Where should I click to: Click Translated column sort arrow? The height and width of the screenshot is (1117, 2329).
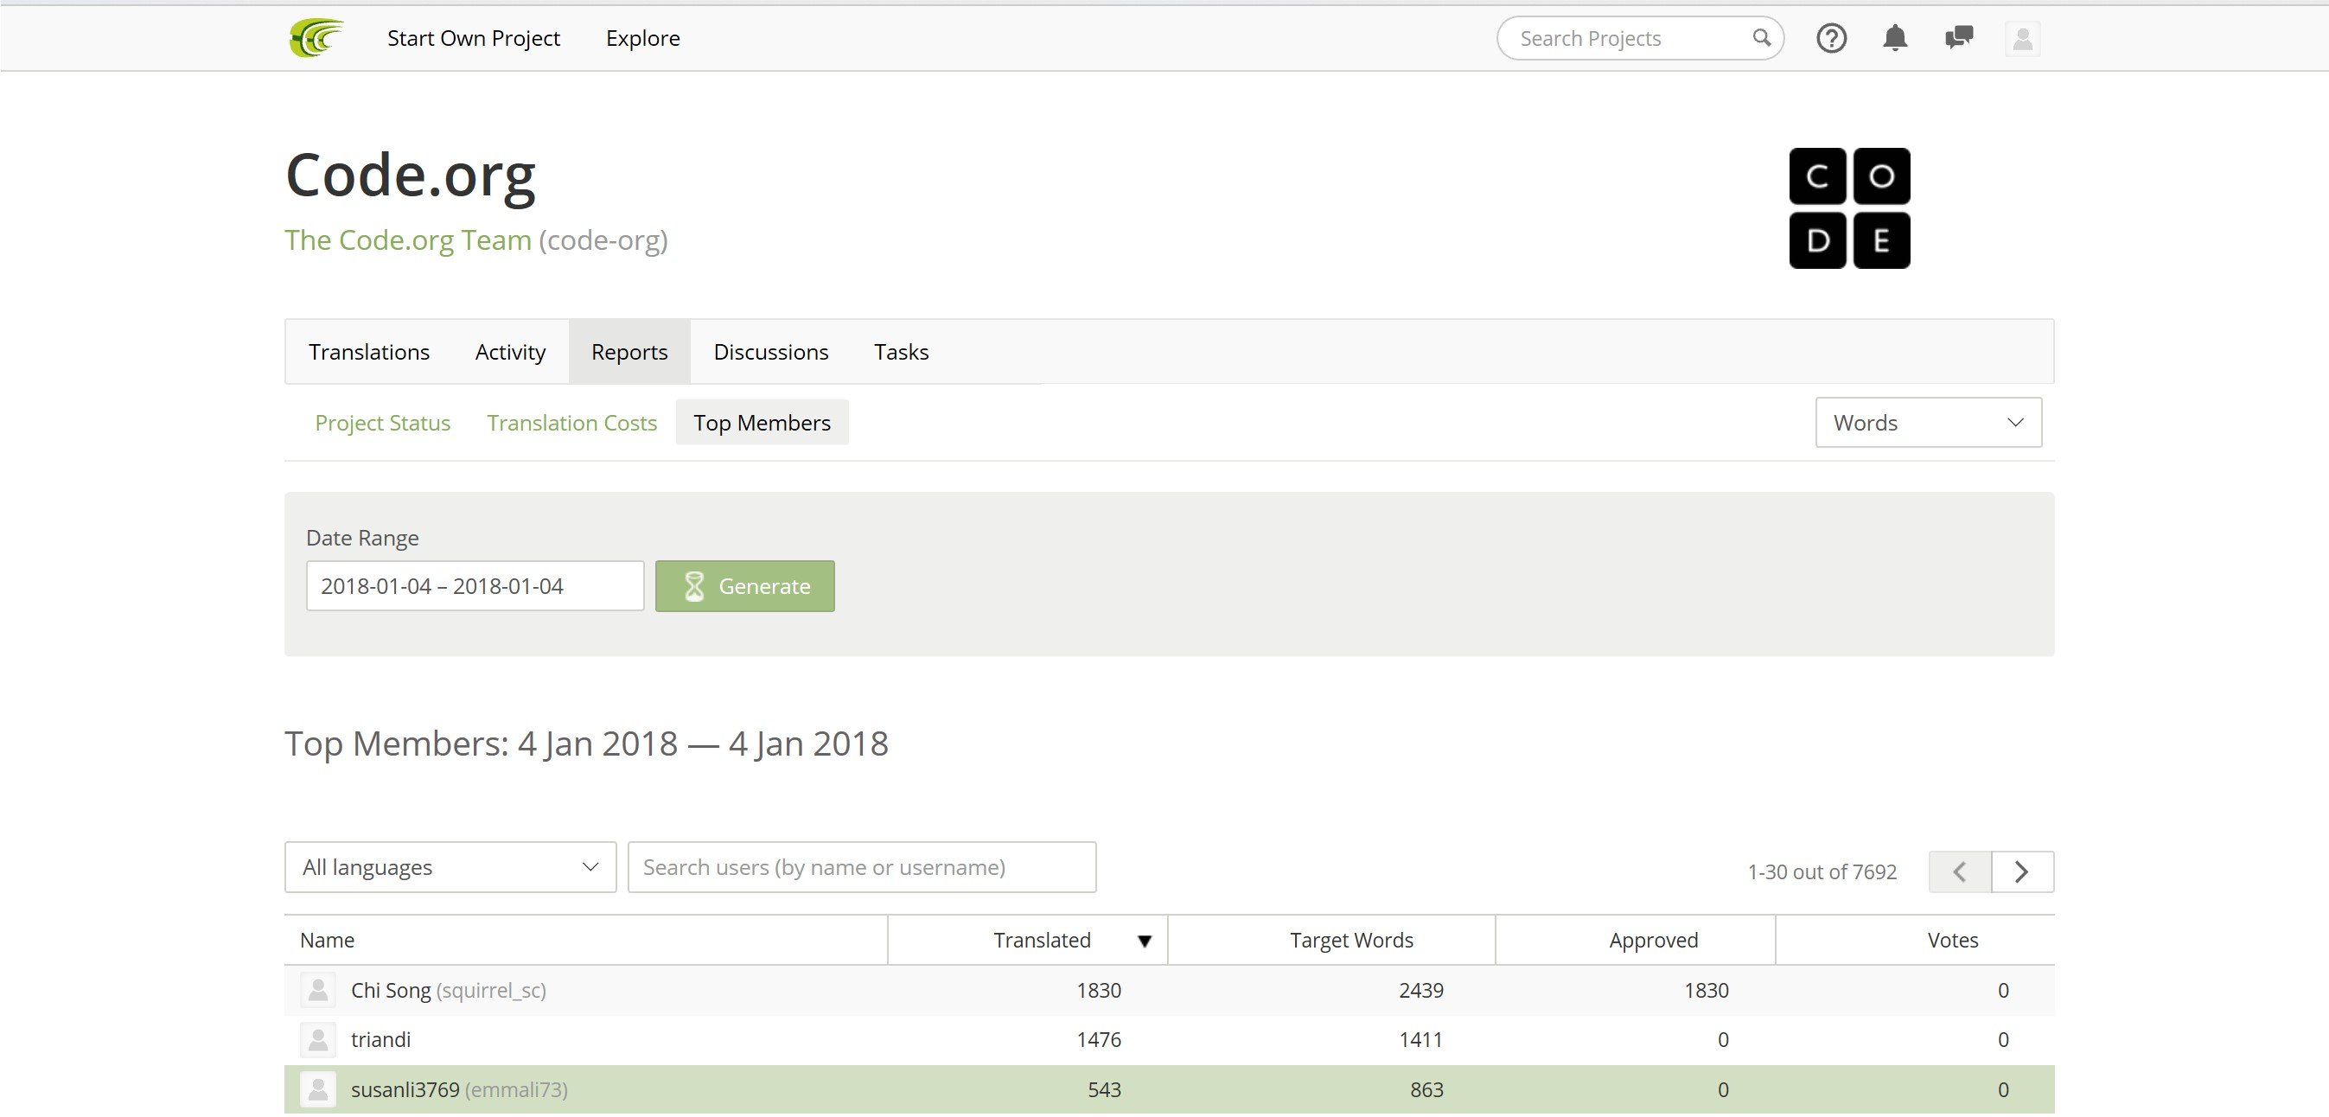pos(1144,941)
